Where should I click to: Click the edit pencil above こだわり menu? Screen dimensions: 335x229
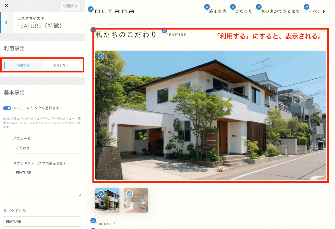[x=233, y=7]
